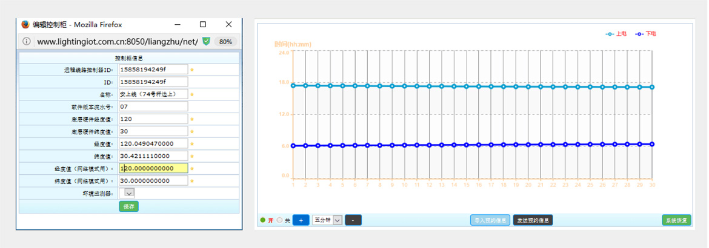
Task: Click the Firefox logo in title bar
Action: [25, 25]
